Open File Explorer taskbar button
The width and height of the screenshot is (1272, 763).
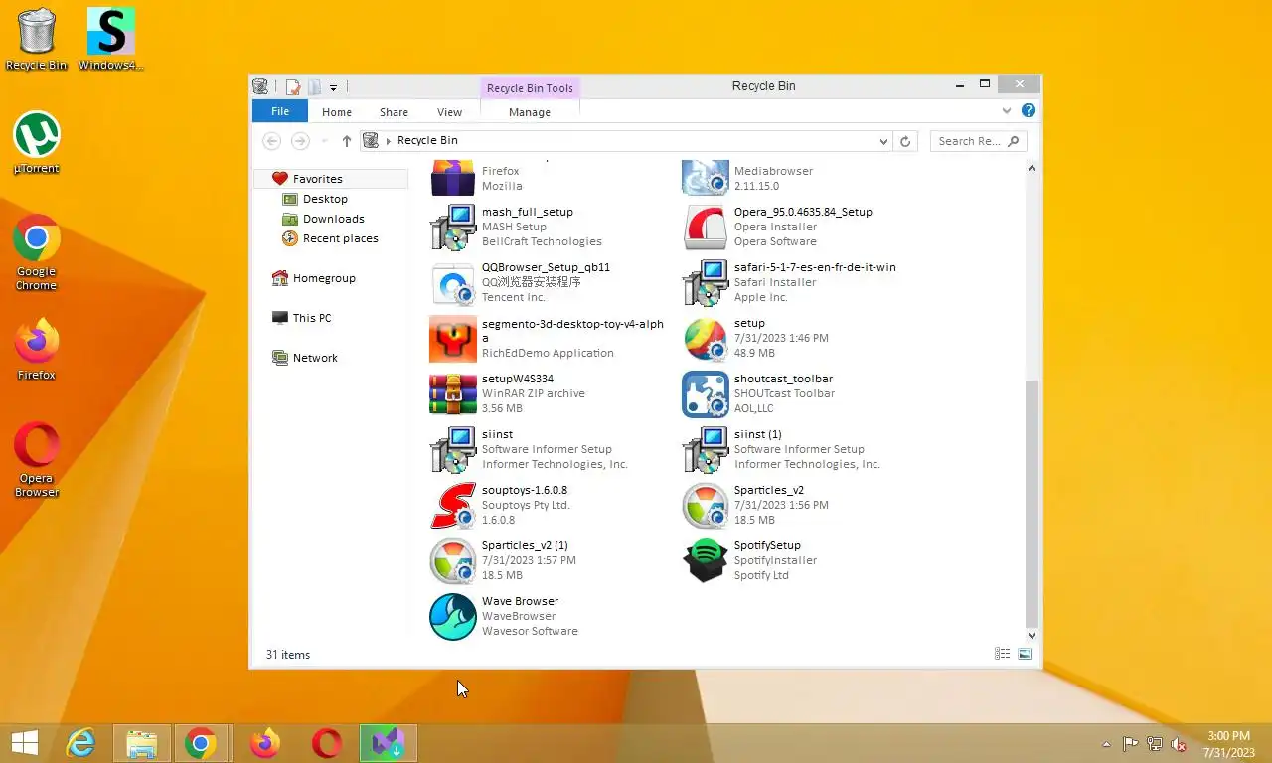(142, 743)
